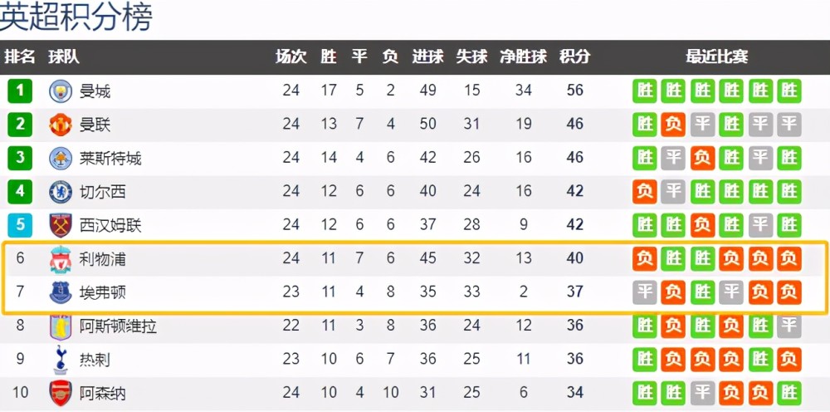The image size is (830, 412).
Task: Click Everton's first recent result 平
Action: 645,292
